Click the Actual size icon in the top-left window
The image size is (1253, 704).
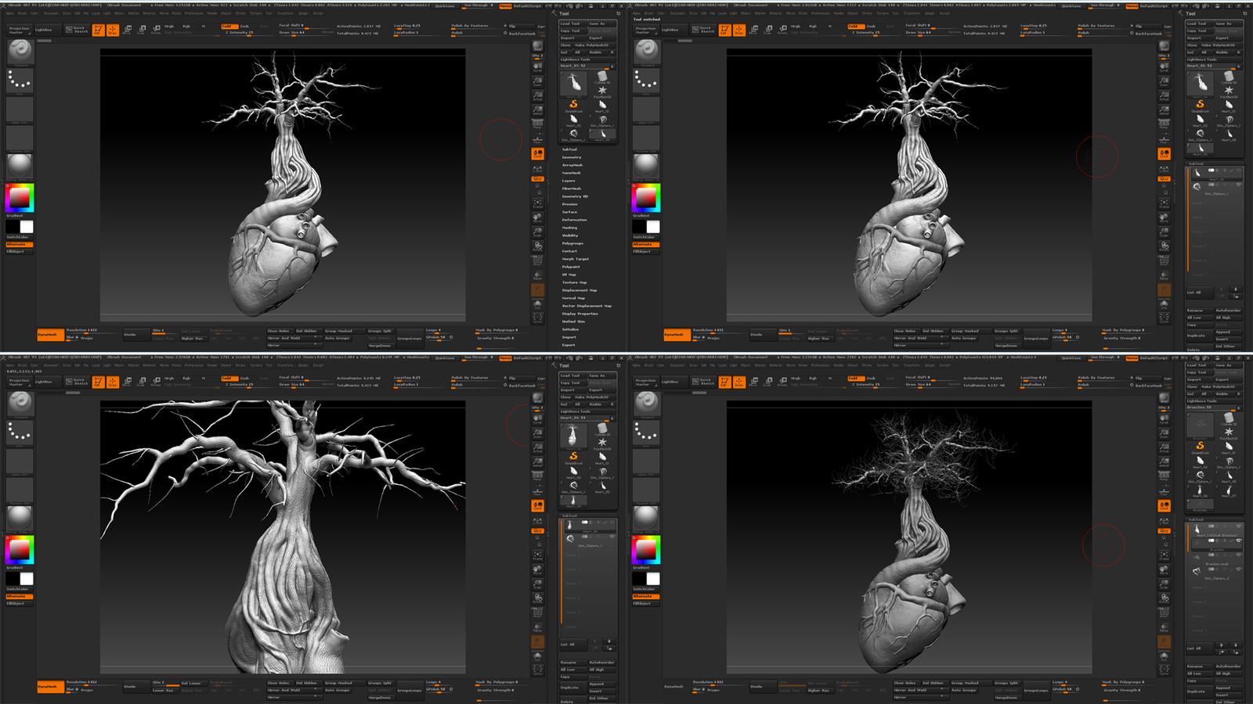click(x=538, y=95)
